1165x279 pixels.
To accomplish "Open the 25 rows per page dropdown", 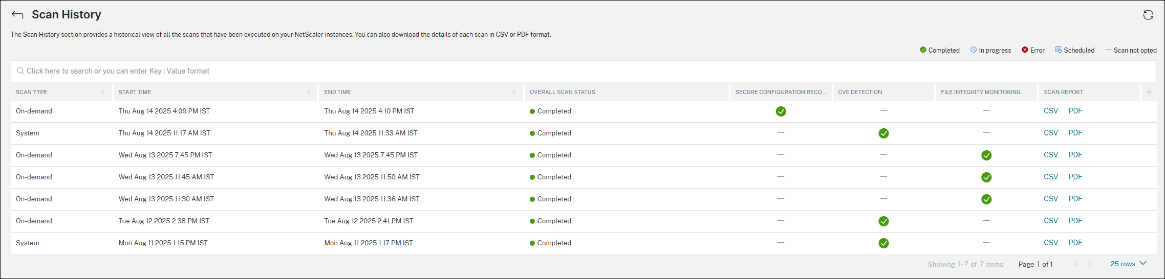I will 1128,264.
